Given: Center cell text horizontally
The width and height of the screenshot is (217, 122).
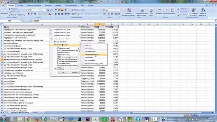Looking at the screenshot, I should point(59,14).
